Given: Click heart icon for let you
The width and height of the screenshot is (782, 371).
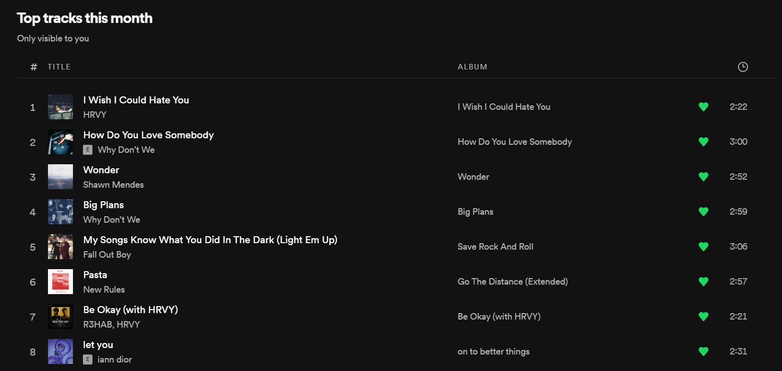Looking at the screenshot, I should click(703, 352).
